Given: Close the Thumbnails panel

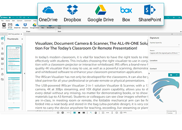Looking at the screenshot, I should (22, 39).
